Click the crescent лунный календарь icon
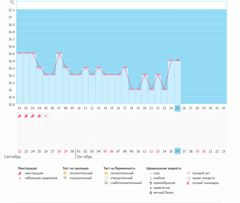Viewport: 240px width, 203px height. [x=188, y=183]
